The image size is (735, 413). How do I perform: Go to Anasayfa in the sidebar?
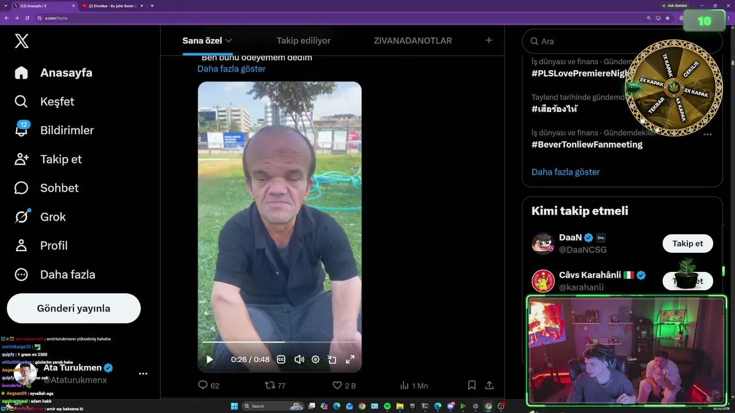click(x=53, y=73)
